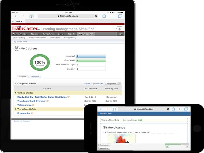Open the Volcano Intro course
Image resolution: width=204 pixels, height=153 pixels.
click(24, 105)
